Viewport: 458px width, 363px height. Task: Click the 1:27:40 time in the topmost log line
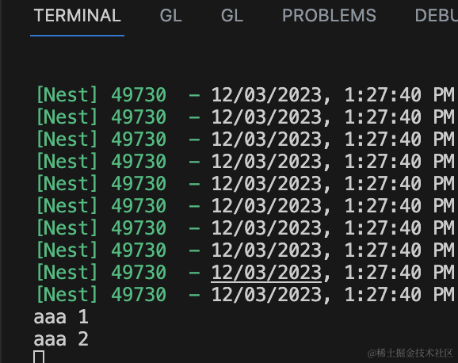(383, 95)
